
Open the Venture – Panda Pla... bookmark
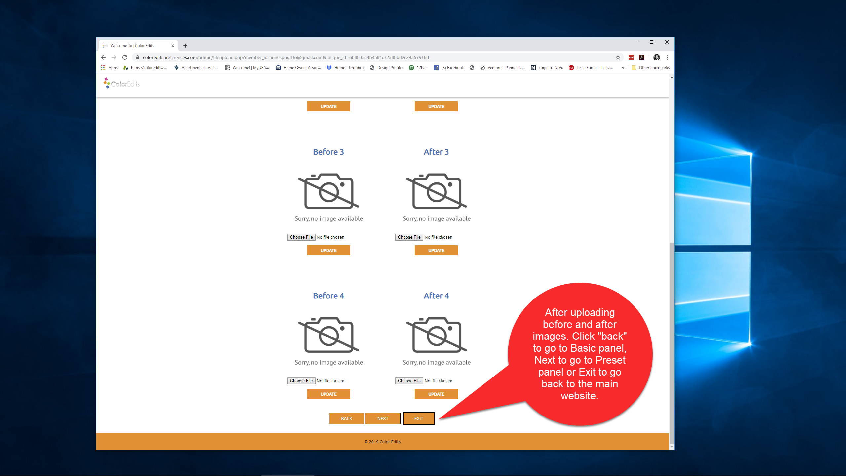click(503, 68)
